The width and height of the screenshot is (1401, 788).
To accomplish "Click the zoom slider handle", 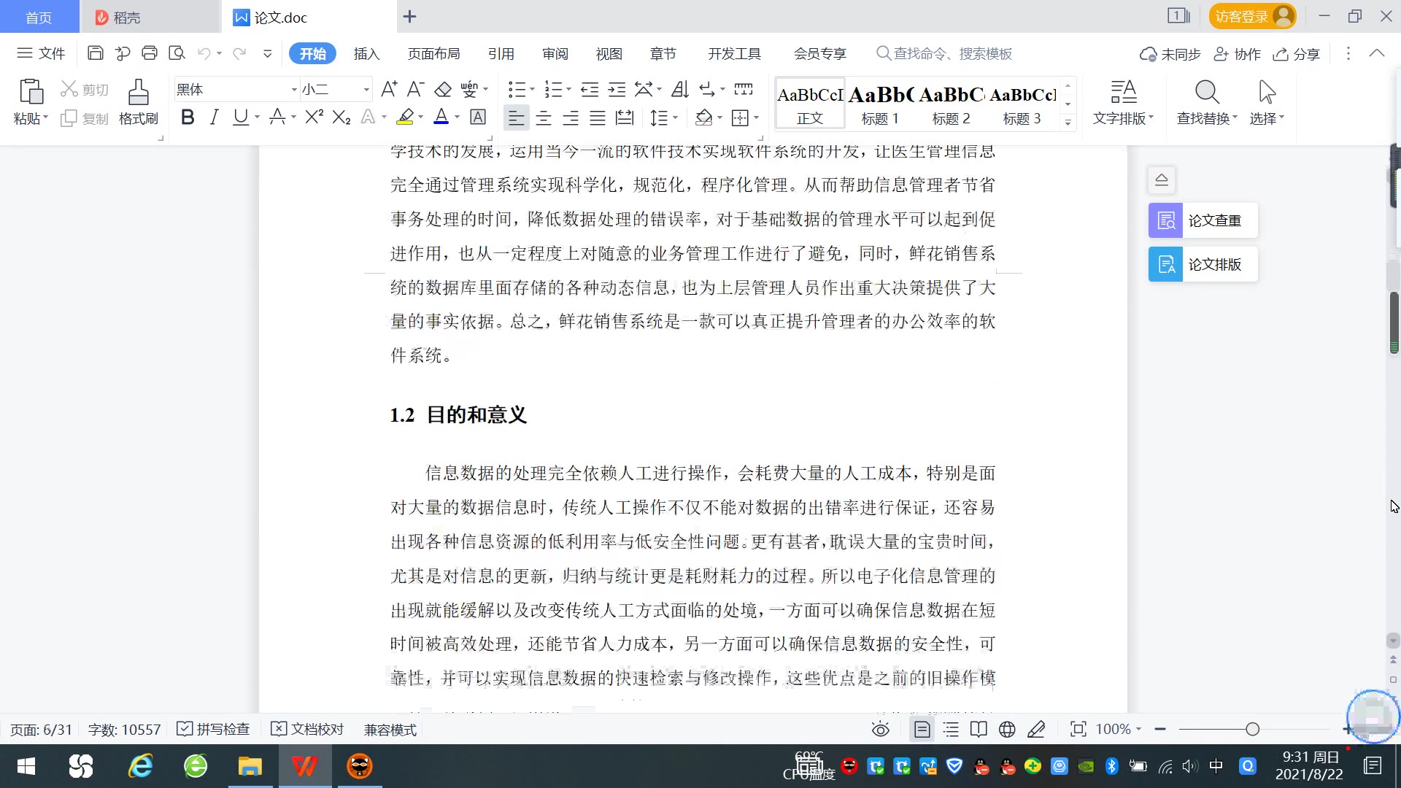I will [1253, 729].
